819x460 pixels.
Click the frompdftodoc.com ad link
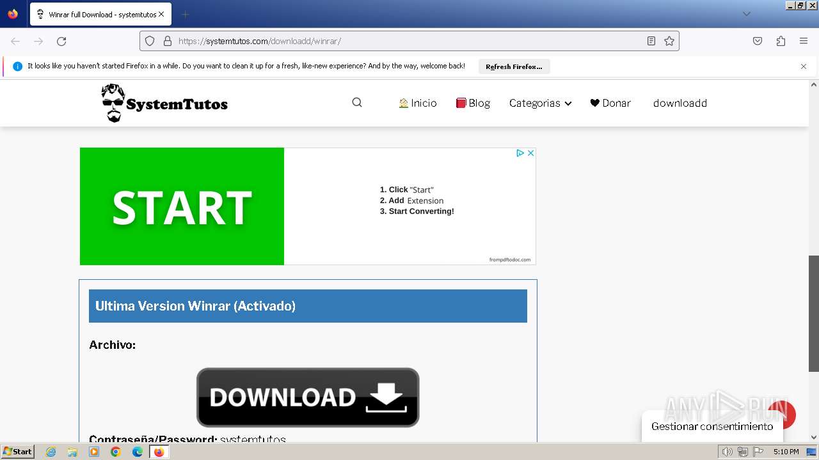coord(510,259)
